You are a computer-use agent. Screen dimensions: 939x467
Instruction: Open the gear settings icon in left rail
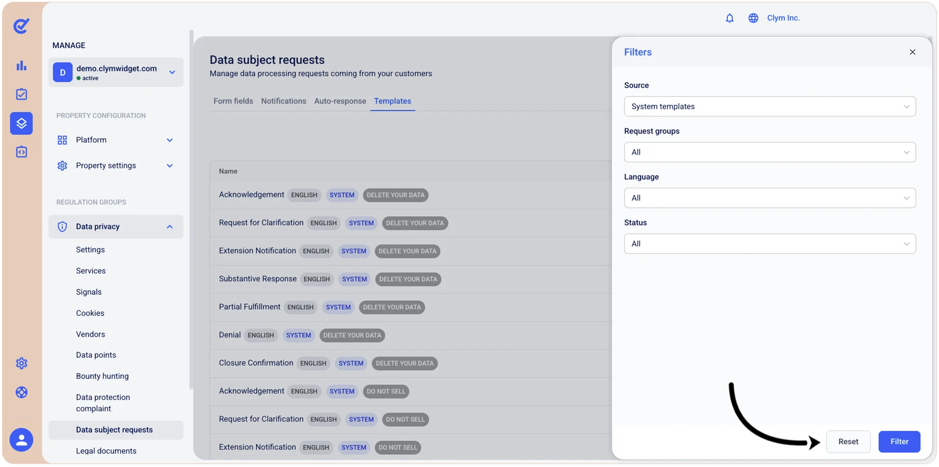21,363
